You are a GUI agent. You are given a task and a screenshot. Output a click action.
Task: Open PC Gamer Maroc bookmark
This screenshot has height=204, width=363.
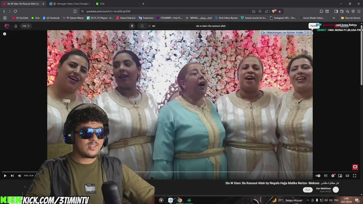73,18
